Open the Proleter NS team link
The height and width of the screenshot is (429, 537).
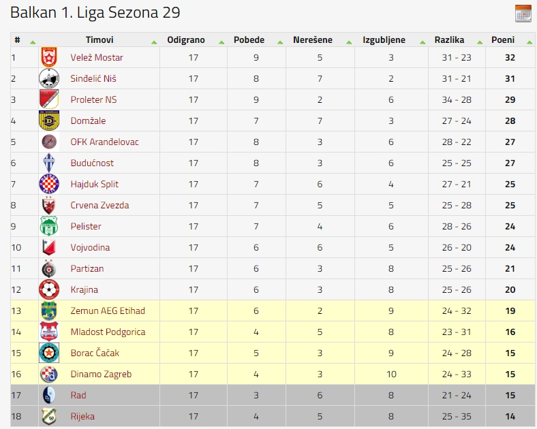(x=93, y=99)
